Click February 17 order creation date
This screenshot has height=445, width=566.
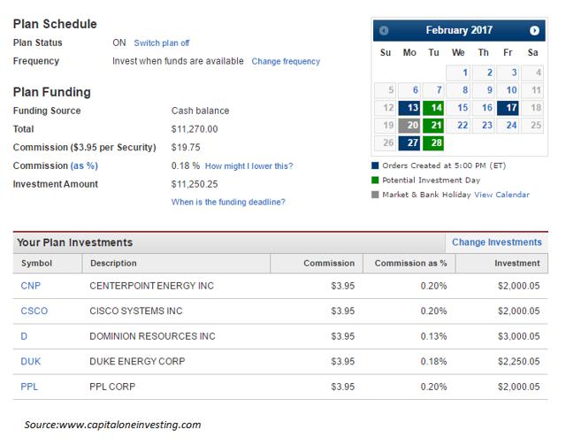click(508, 108)
